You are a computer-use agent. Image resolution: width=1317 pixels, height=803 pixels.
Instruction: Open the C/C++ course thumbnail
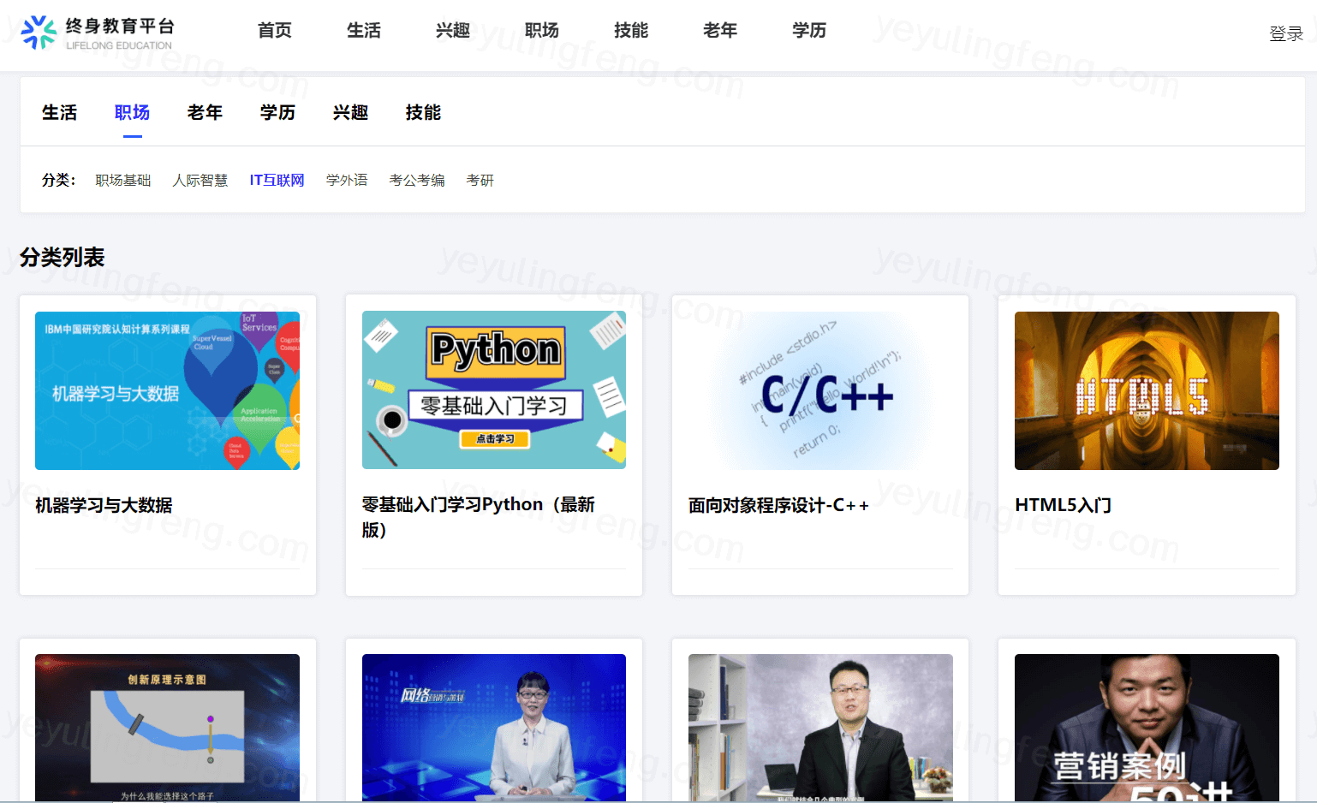point(820,390)
